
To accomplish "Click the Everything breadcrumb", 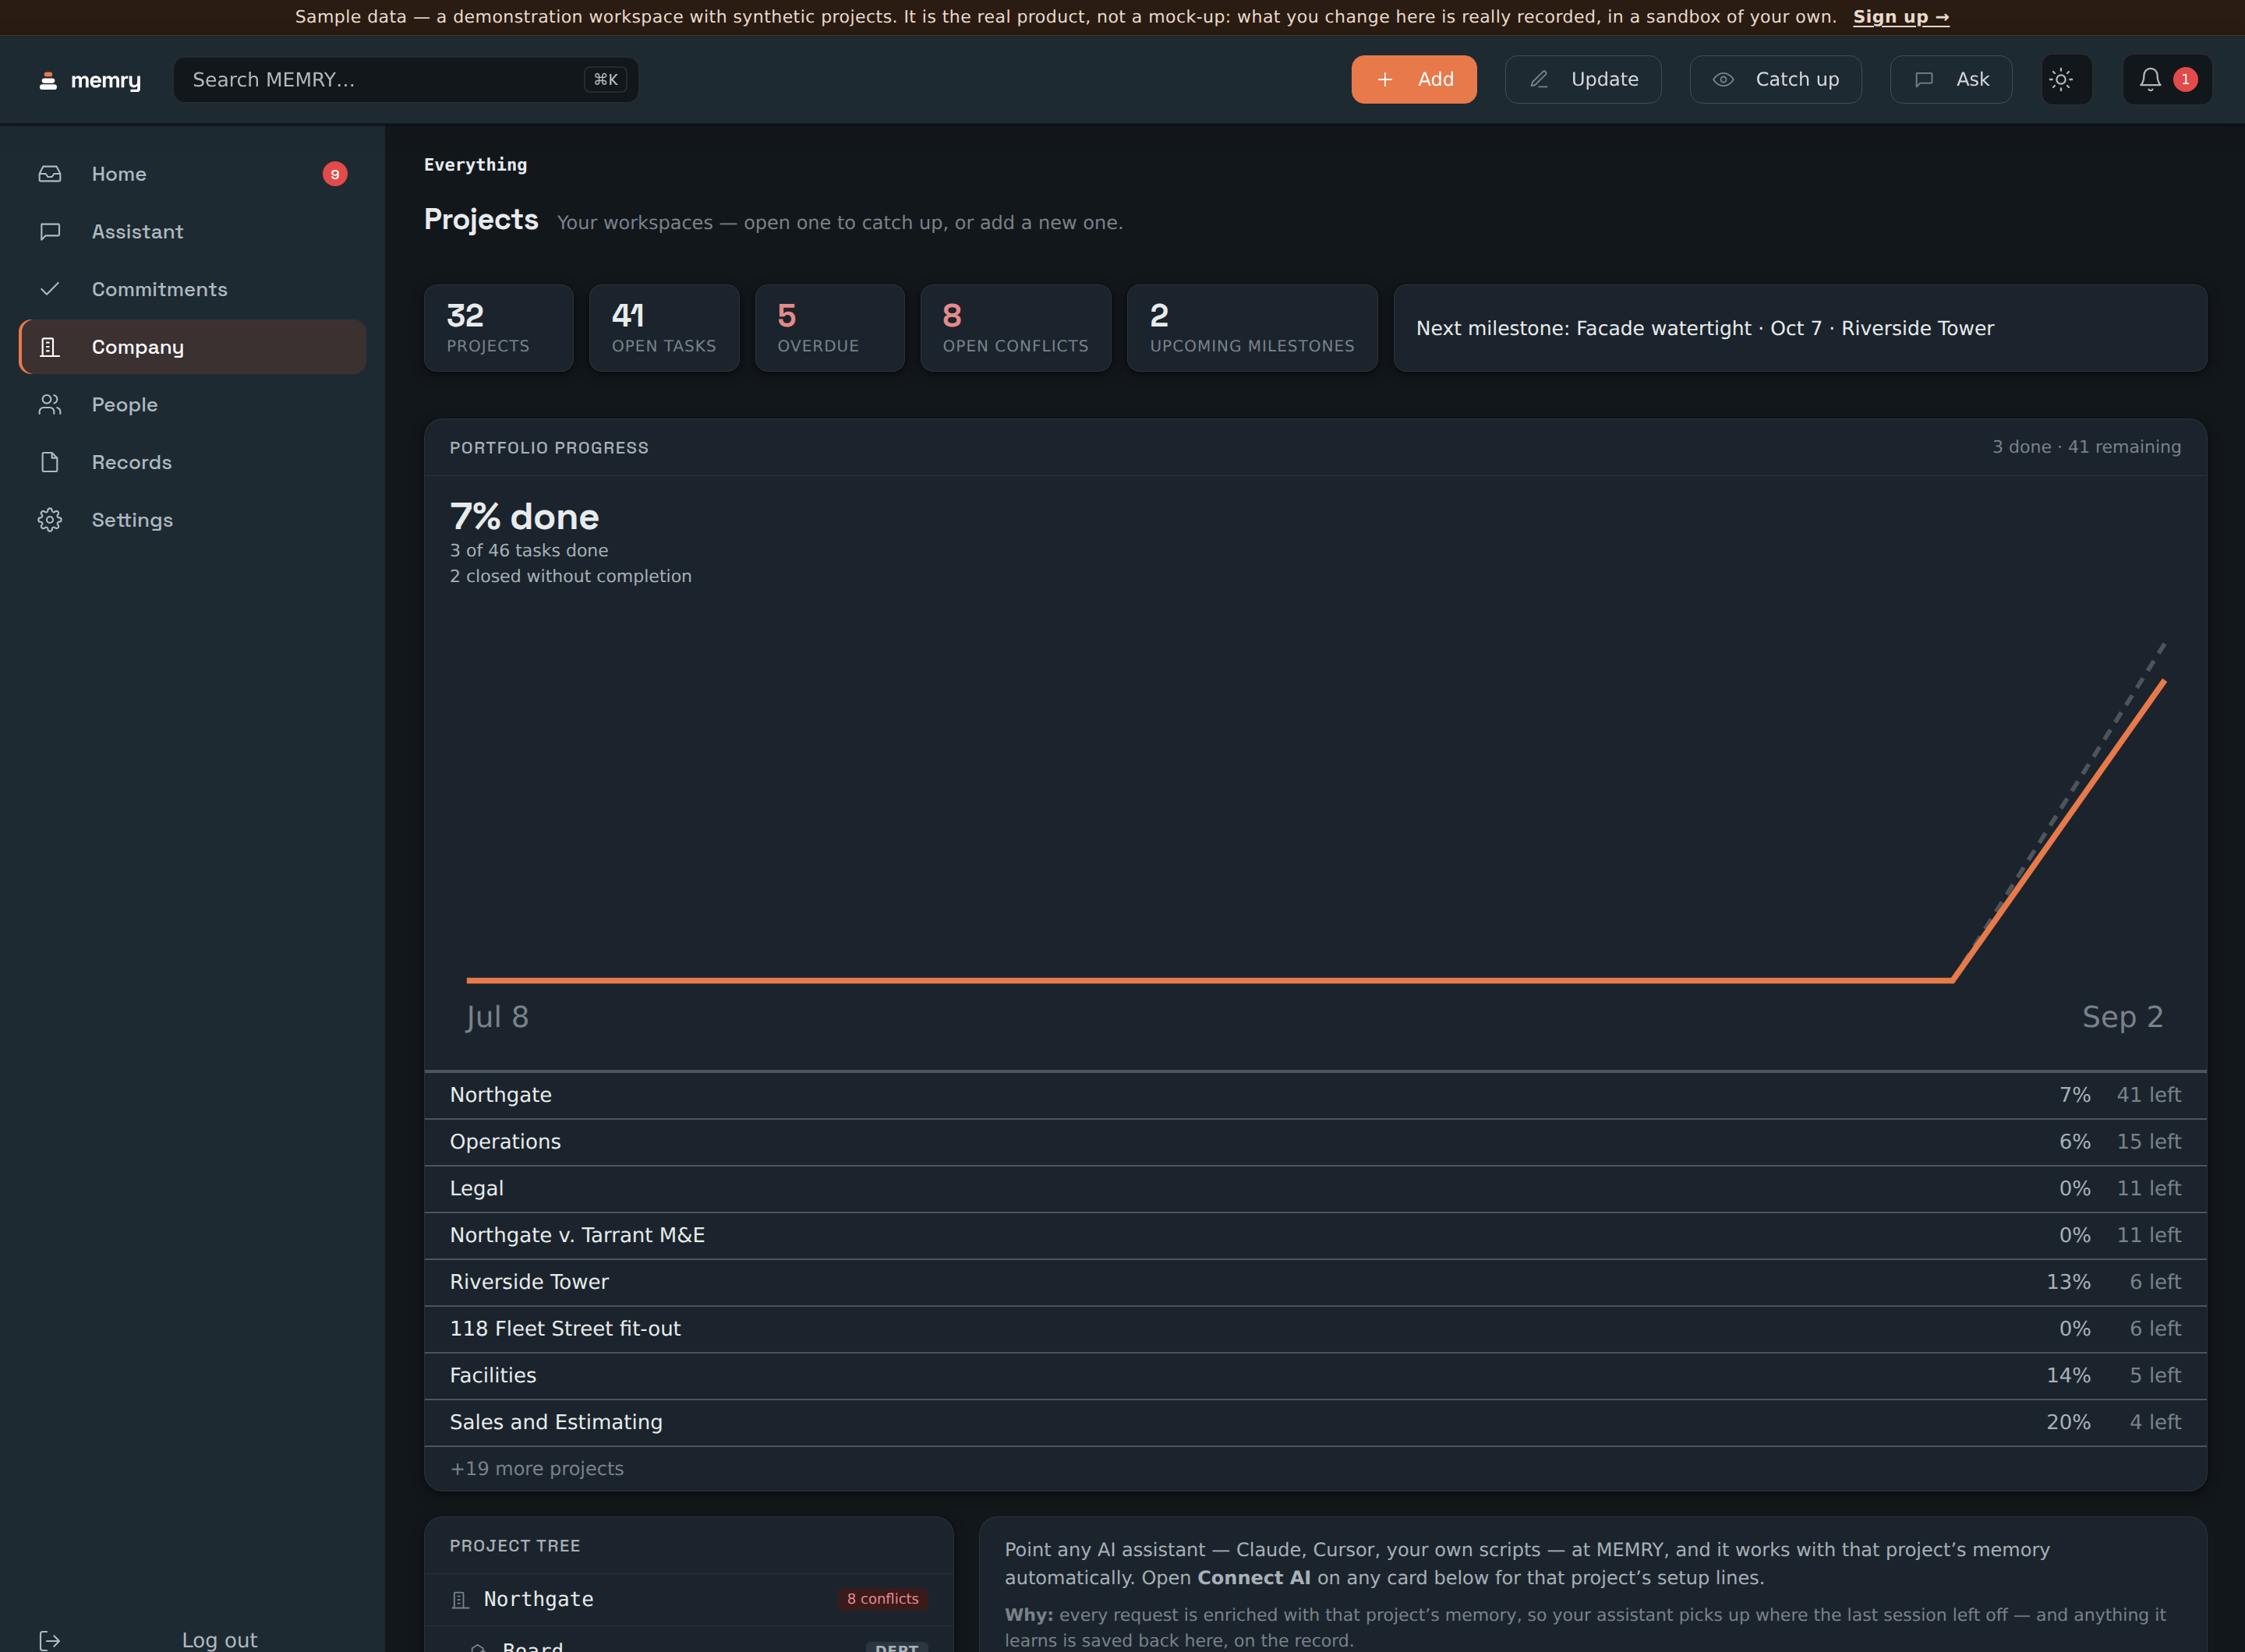I will (476, 165).
